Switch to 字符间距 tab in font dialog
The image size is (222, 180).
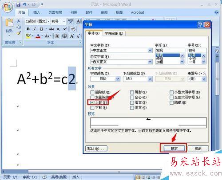pos(114,34)
